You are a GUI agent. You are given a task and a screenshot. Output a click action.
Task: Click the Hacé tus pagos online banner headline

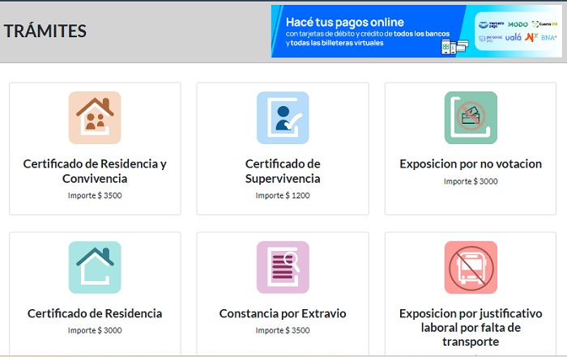point(344,22)
